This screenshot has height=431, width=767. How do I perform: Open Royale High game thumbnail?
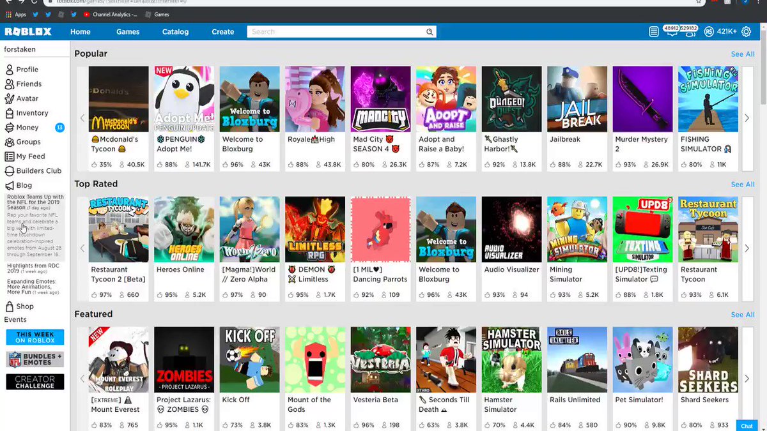[x=315, y=99]
